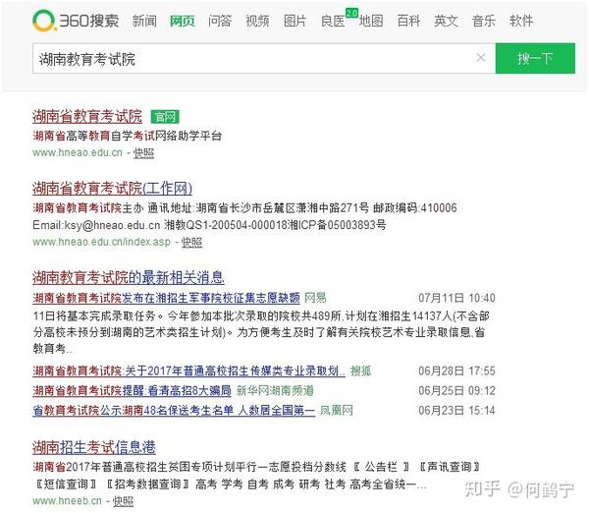Open news 湖南48名保送考生名单
Viewport: 589px width, 513px height.
coord(174,411)
